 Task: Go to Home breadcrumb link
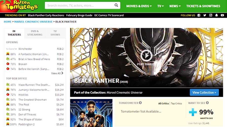(8, 22)
